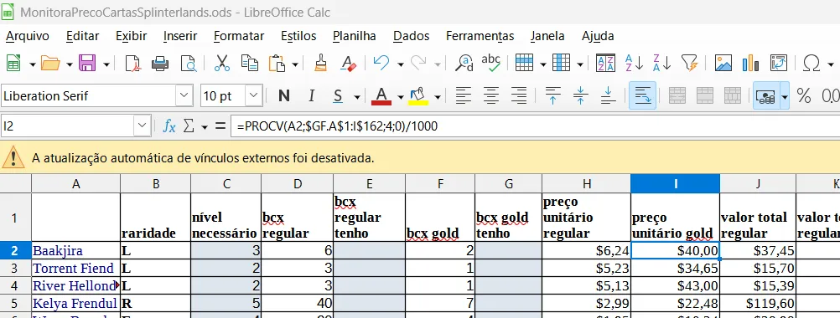Toggle Bold formatting N button
The height and width of the screenshot is (318, 840).
coord(284,96)
